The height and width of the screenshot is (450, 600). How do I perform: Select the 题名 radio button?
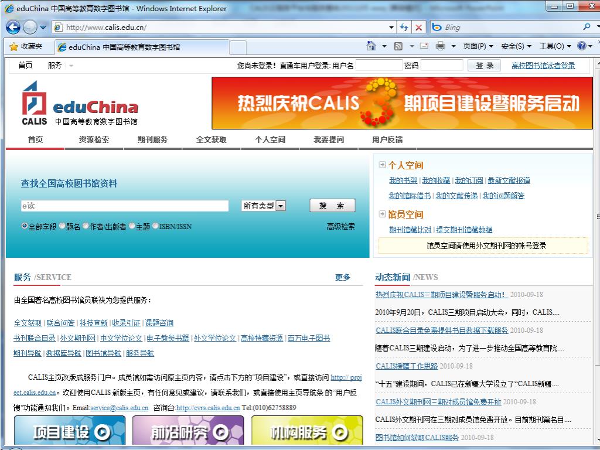tap(62, 226)
